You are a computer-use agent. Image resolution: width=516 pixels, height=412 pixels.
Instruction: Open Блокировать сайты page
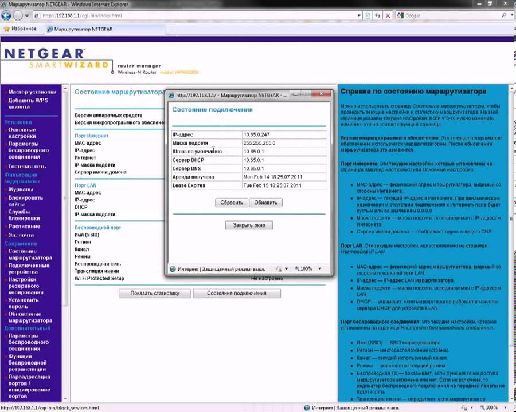coord(26,201)
